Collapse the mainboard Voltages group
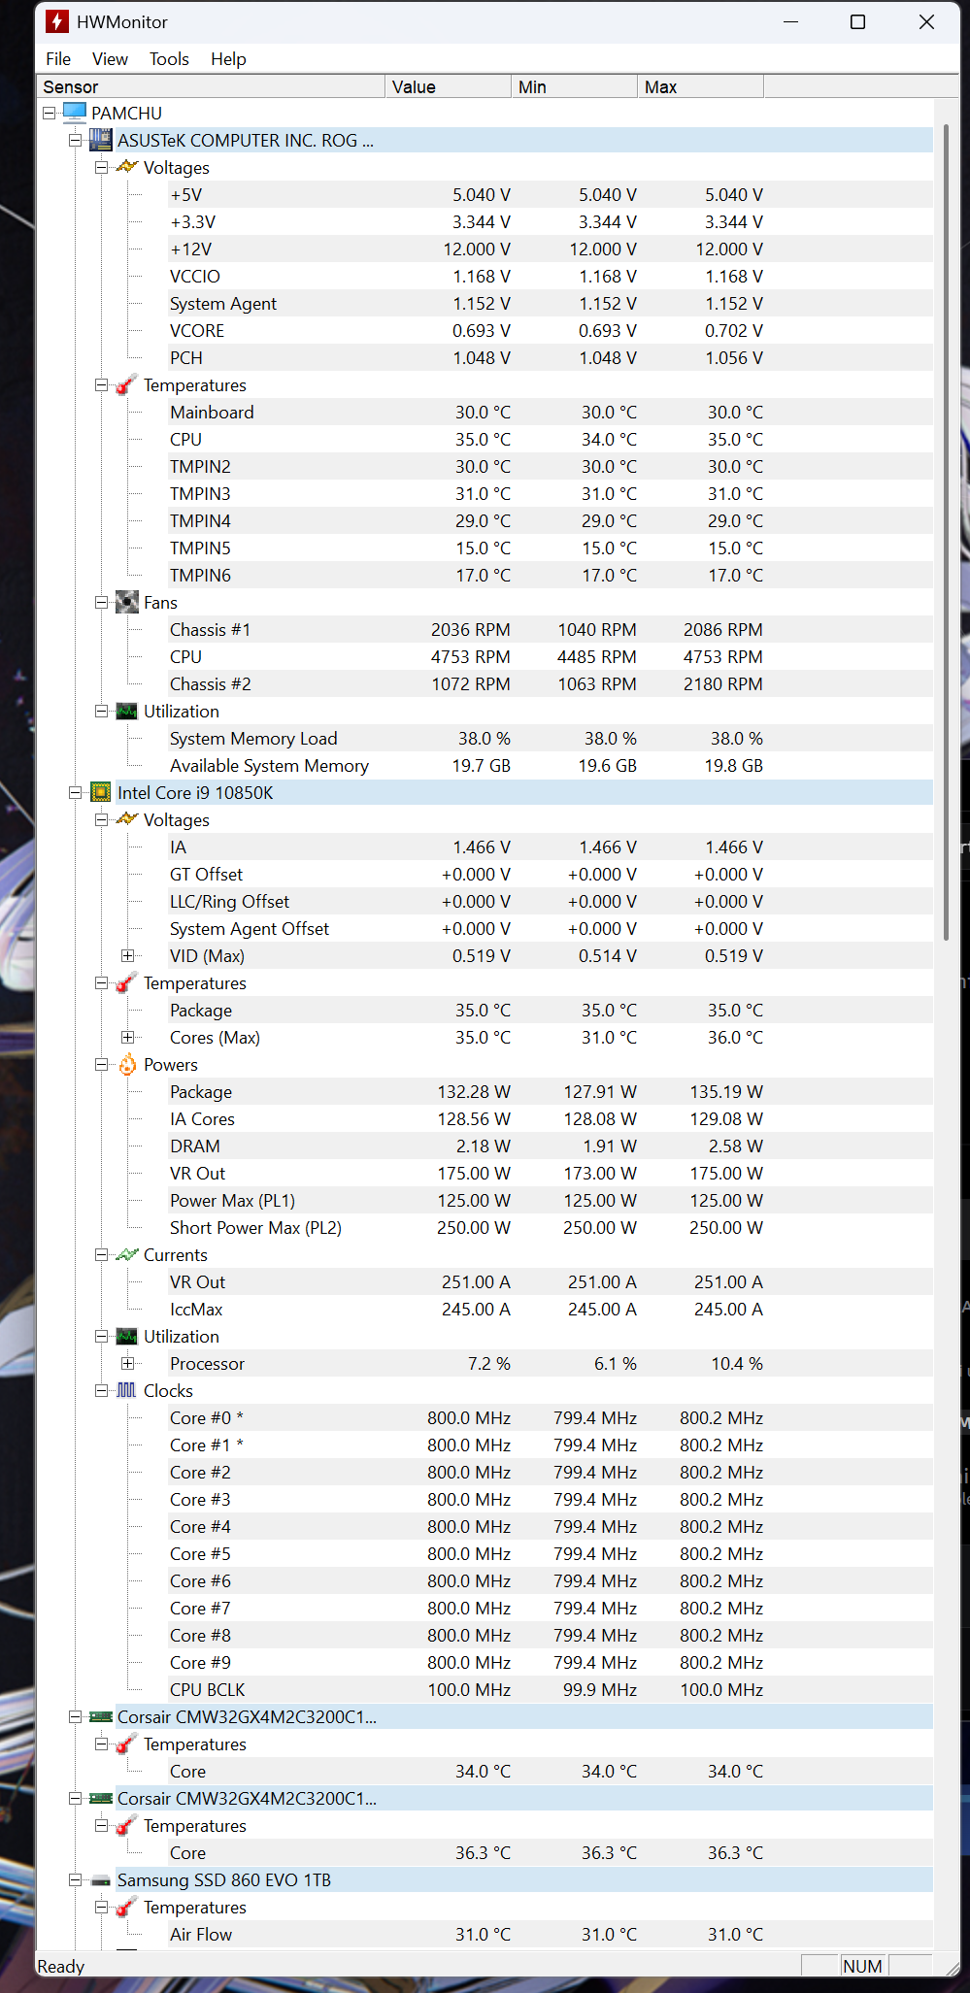This screenshot has height=1993, width=970. pos(101,167)
